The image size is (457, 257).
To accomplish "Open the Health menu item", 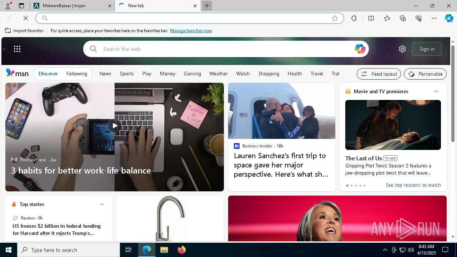I will (295, 74).
